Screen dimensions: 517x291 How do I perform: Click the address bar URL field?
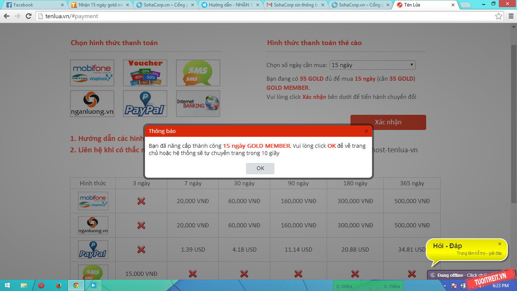[265, 16]
